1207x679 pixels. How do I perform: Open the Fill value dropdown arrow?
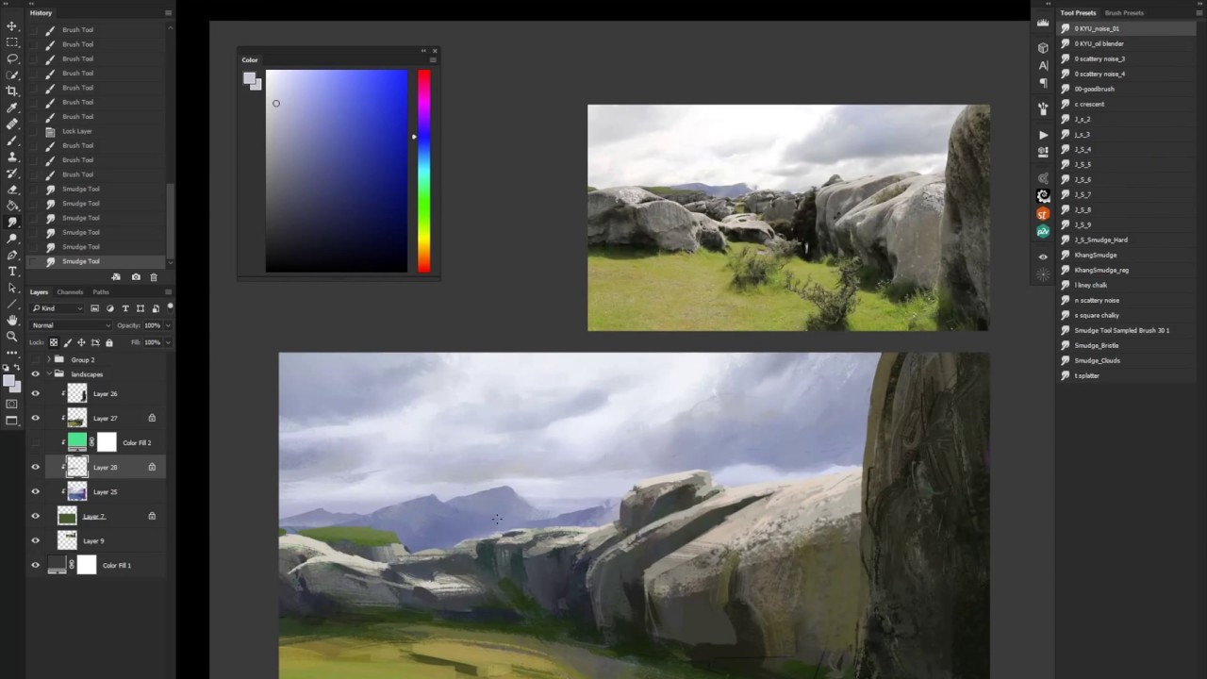click(x=168, y=342)
